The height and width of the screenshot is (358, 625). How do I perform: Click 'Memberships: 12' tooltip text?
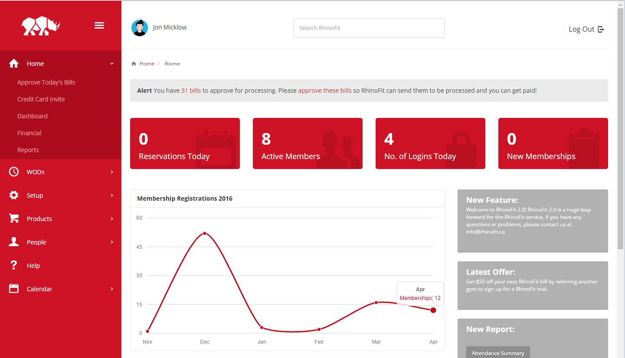420,298
